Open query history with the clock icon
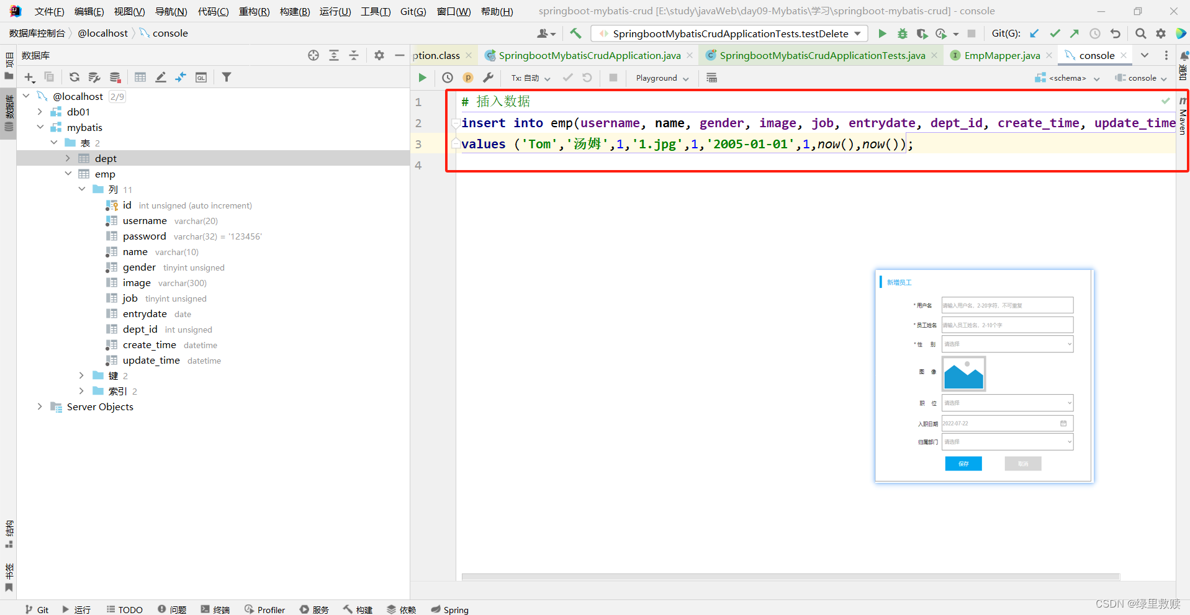This screenshot has width=1190, height=615. [448, 78]
